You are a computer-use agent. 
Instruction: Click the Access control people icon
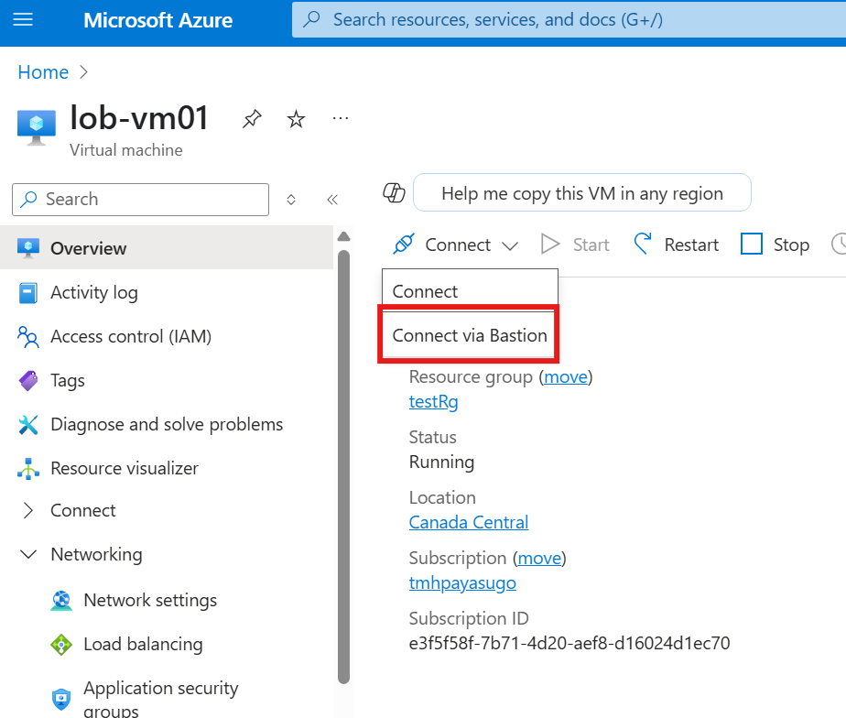(x=28, y=337)
